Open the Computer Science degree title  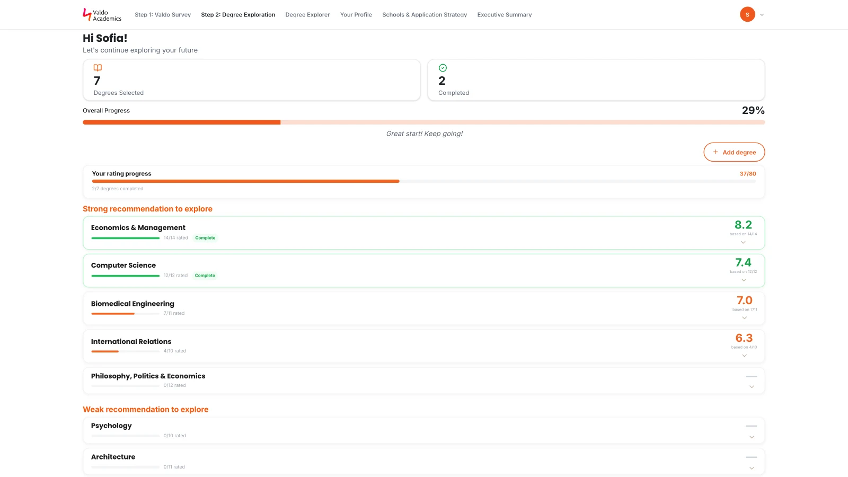[123, 266]
